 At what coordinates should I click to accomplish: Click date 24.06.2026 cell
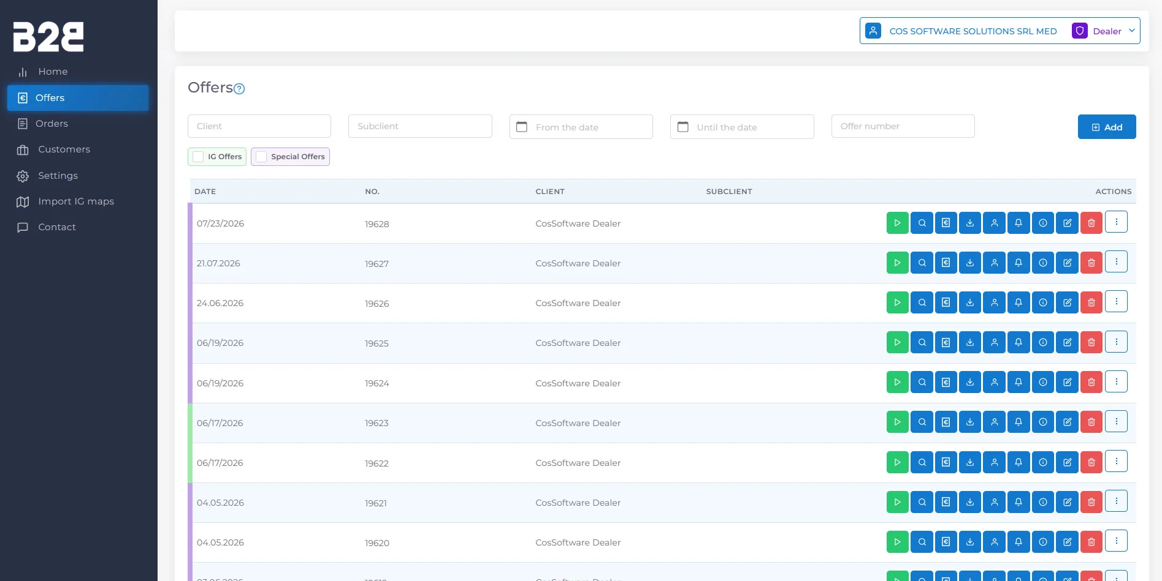[220, 303]
